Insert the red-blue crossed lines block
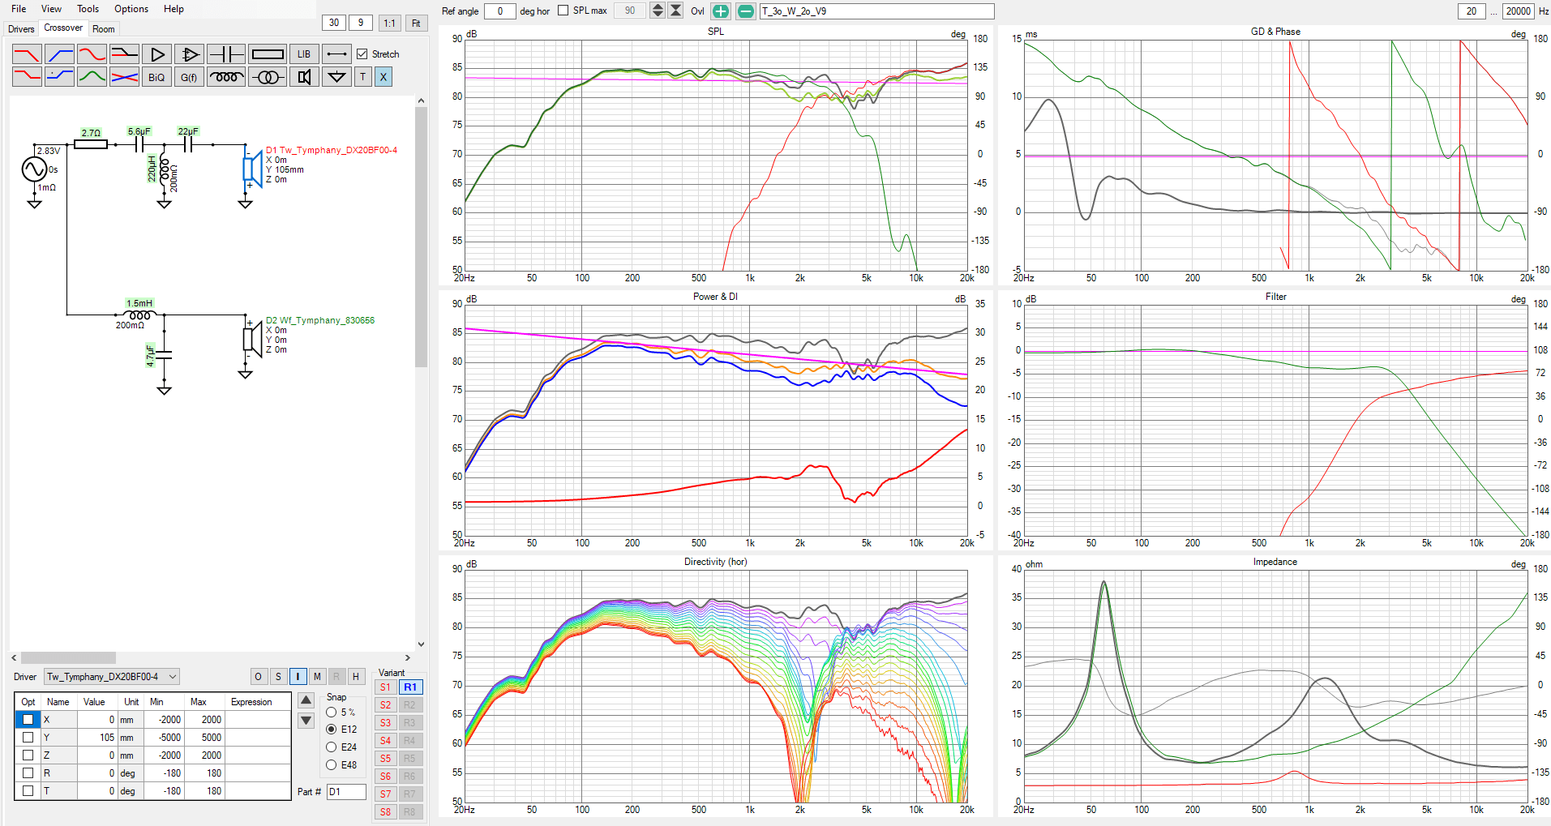This screenshot has width=1551, height=826. point(124,77)
